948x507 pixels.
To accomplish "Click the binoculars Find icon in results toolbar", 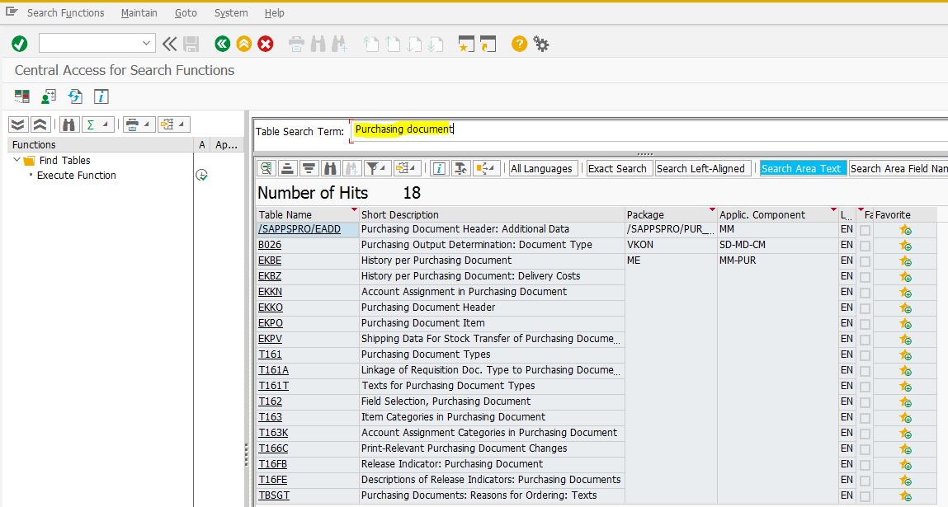I will [331, 168].
